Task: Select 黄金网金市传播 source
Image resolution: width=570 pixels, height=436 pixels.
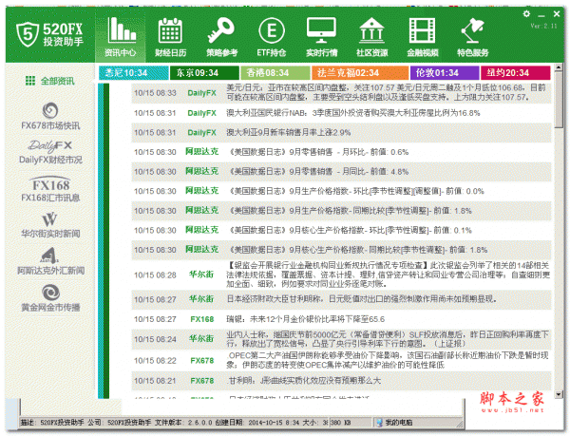Action: pyautogui.click(x=50, y=298)
